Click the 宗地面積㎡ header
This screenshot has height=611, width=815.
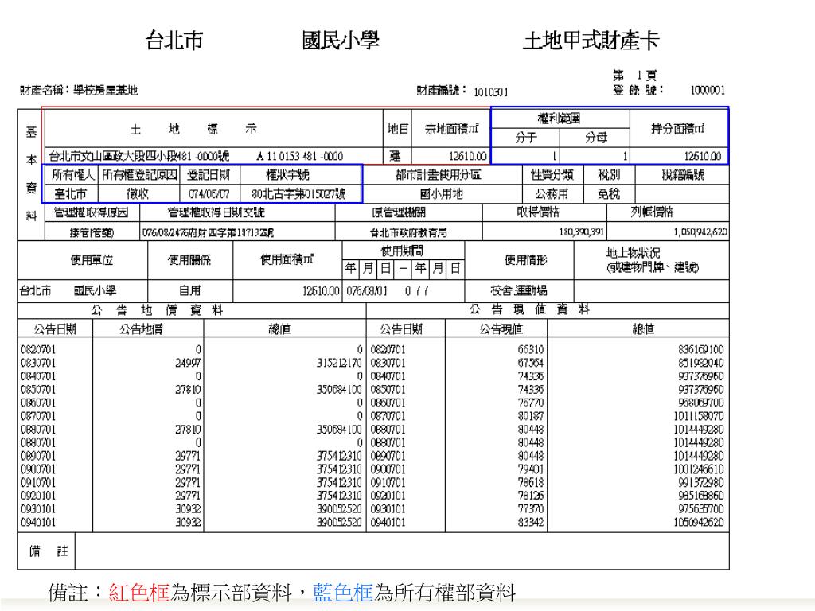[x=450, y=128]
